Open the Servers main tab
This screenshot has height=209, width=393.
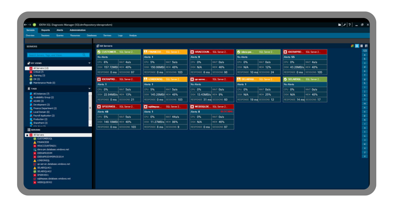coord(31,30)
